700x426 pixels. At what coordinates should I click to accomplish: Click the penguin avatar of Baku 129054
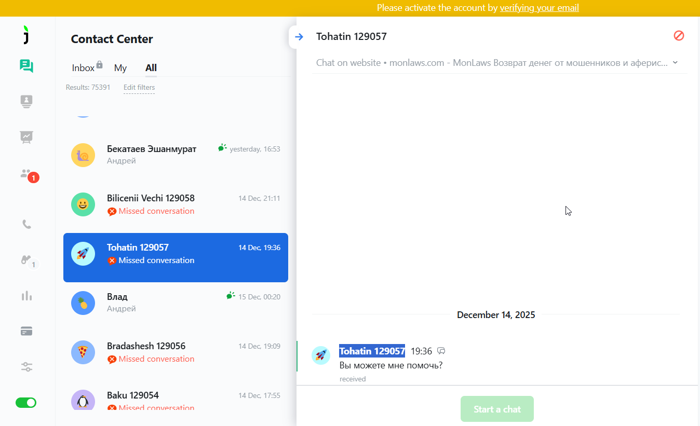click(83, 400)
